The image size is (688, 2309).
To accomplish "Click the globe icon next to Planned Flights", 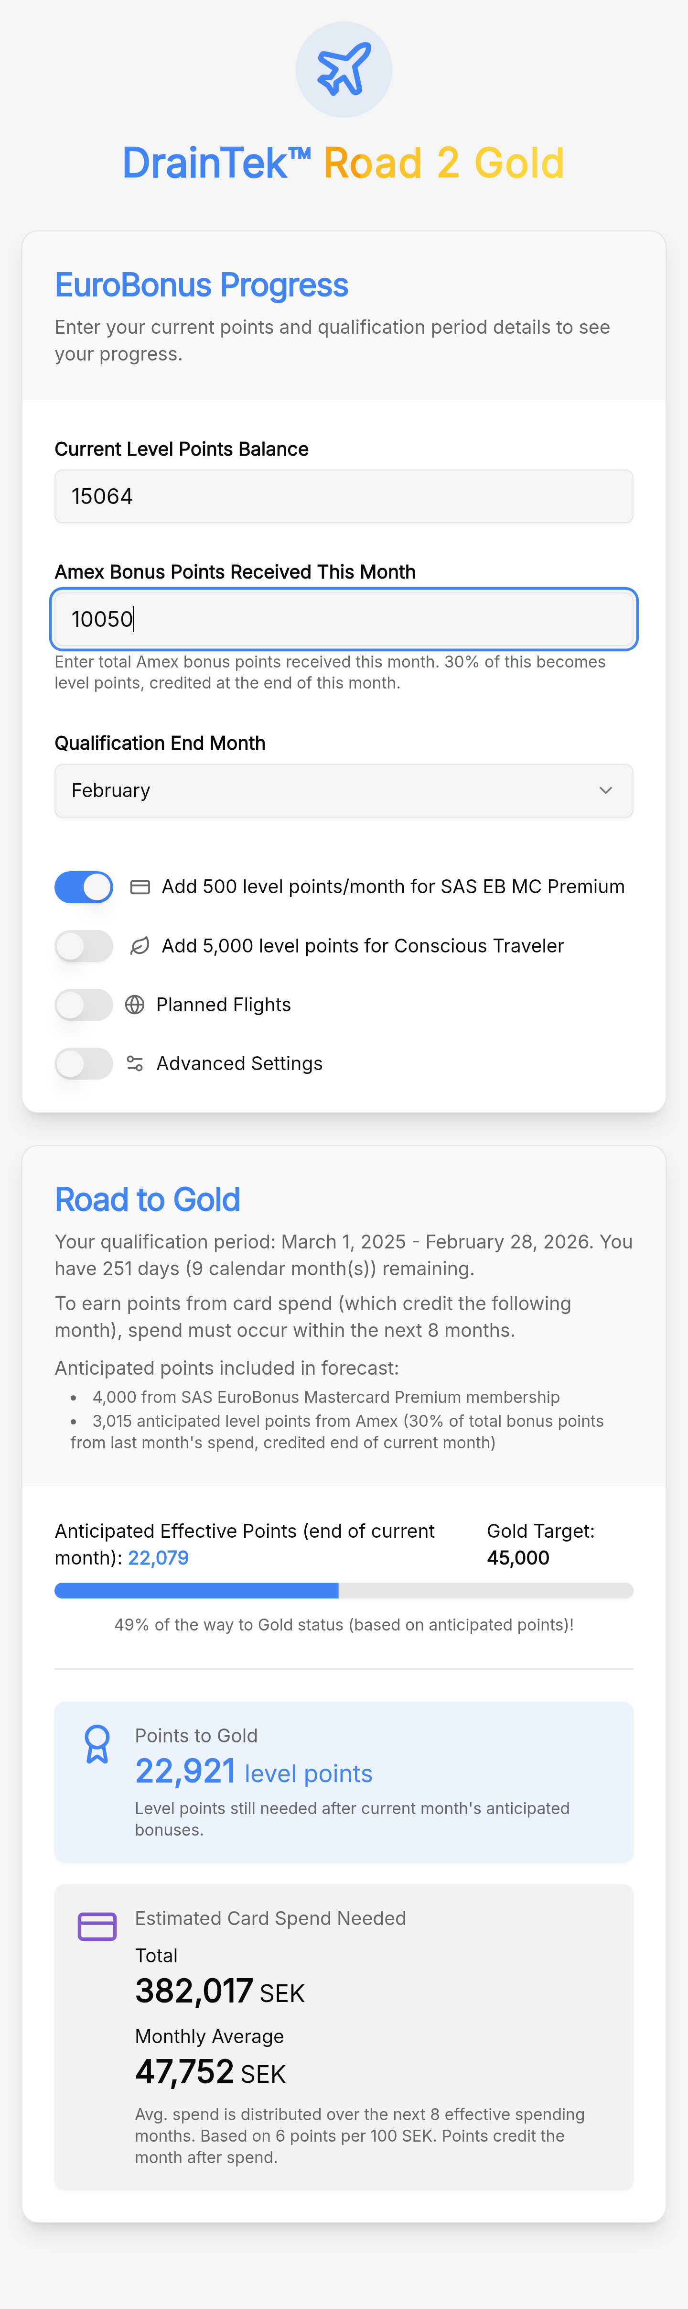I will pos(135,1005).
